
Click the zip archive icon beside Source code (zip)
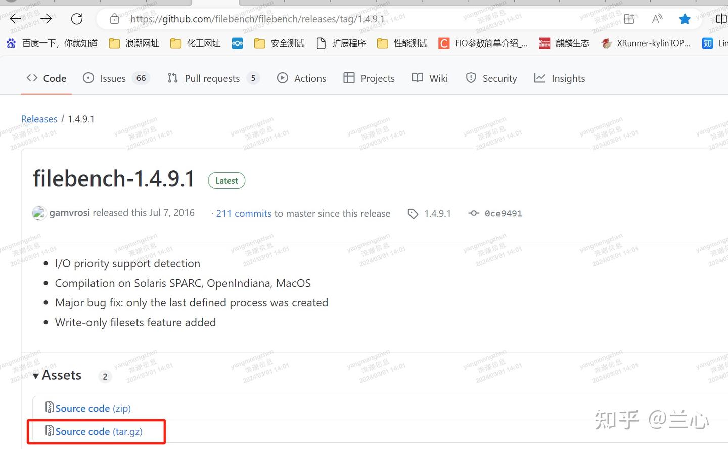50,407
